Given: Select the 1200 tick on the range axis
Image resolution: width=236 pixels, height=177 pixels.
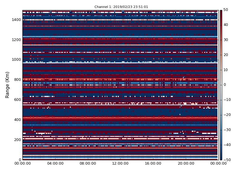Looking at the screenshot, I should (16, 40).
